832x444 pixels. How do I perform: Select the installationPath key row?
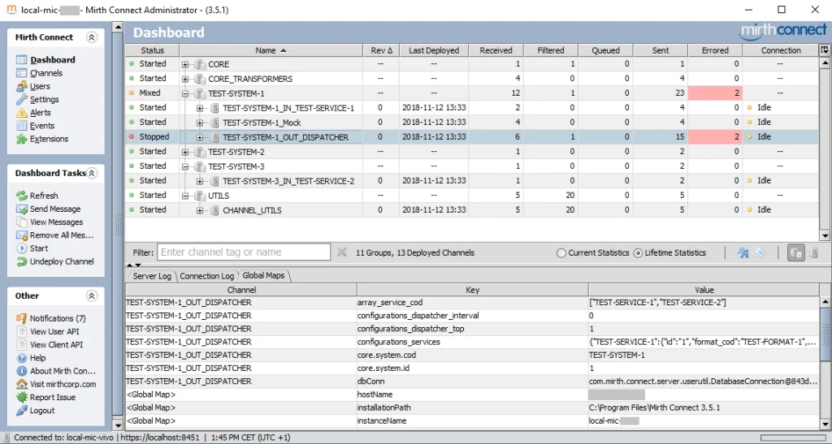click(472, 407)
